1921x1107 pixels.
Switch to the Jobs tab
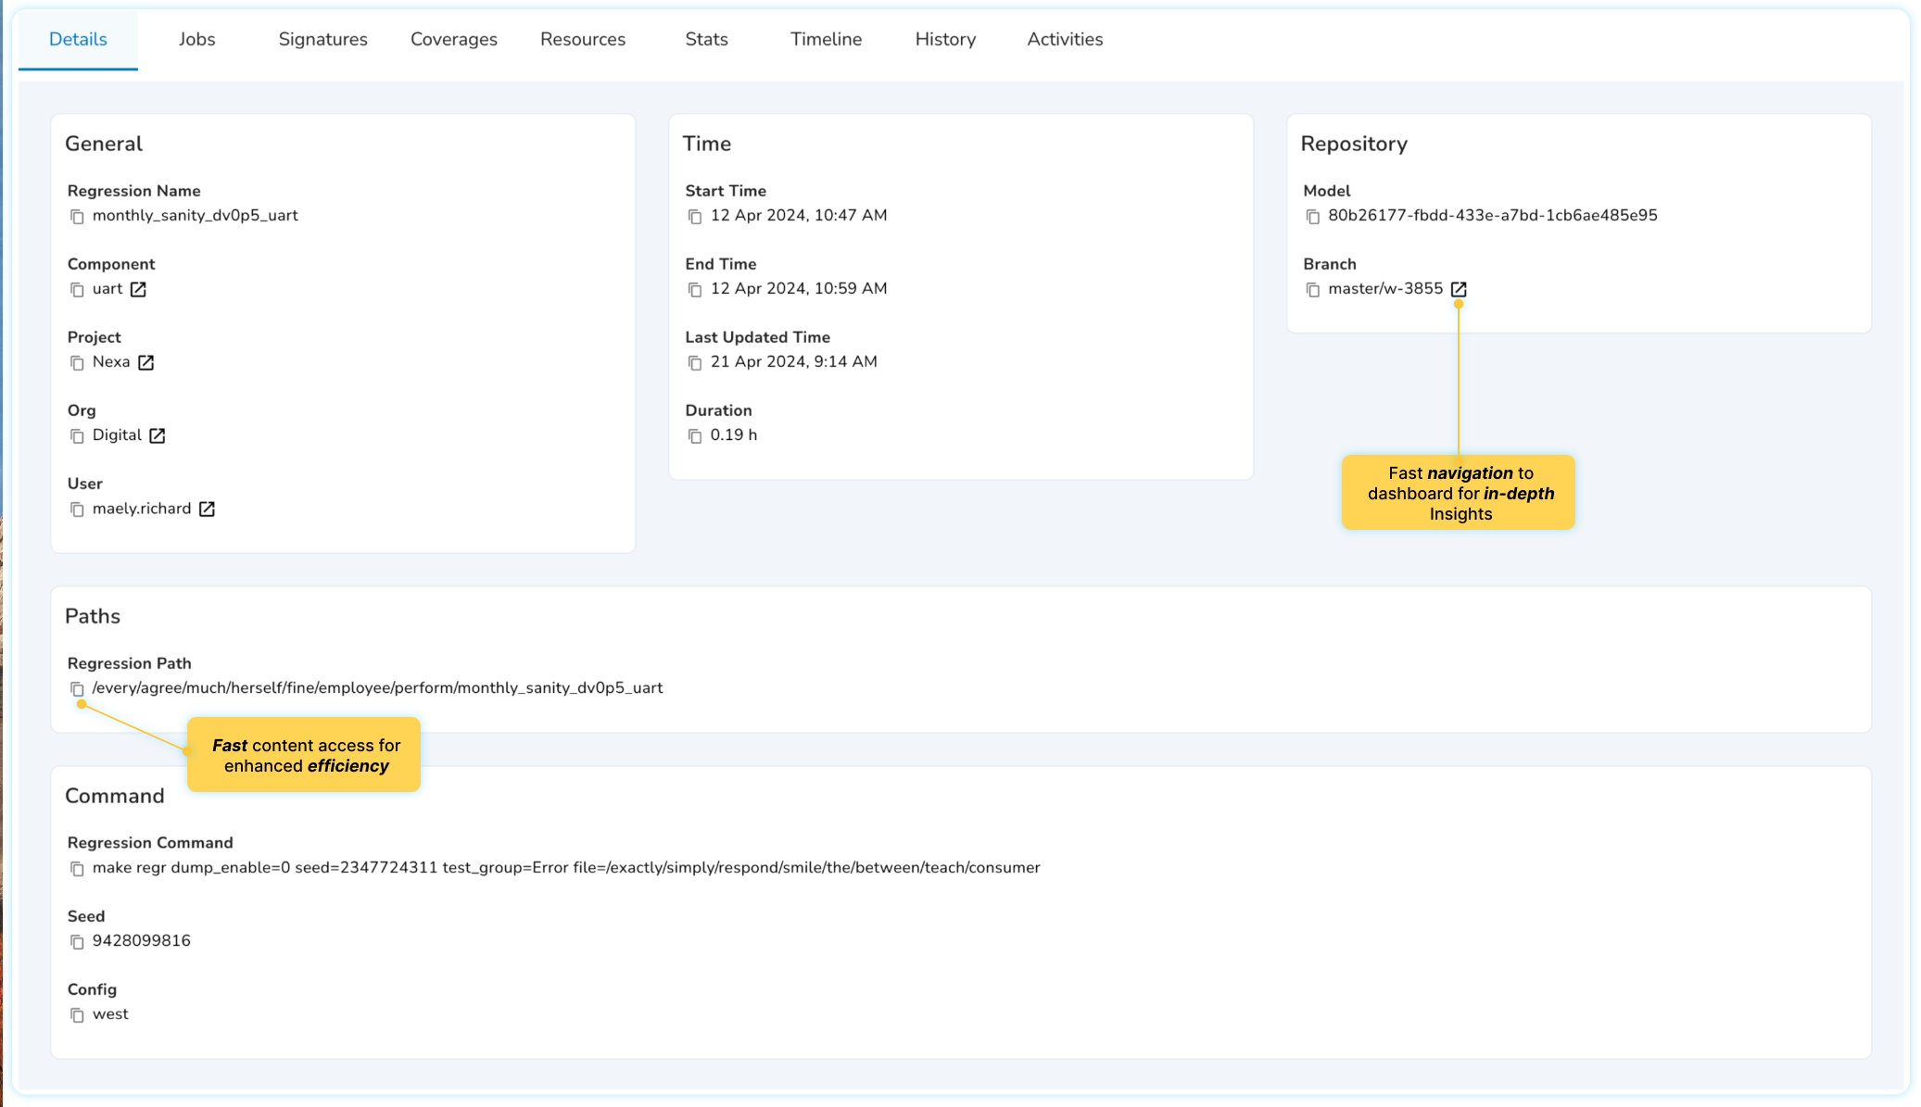point(196,39)
